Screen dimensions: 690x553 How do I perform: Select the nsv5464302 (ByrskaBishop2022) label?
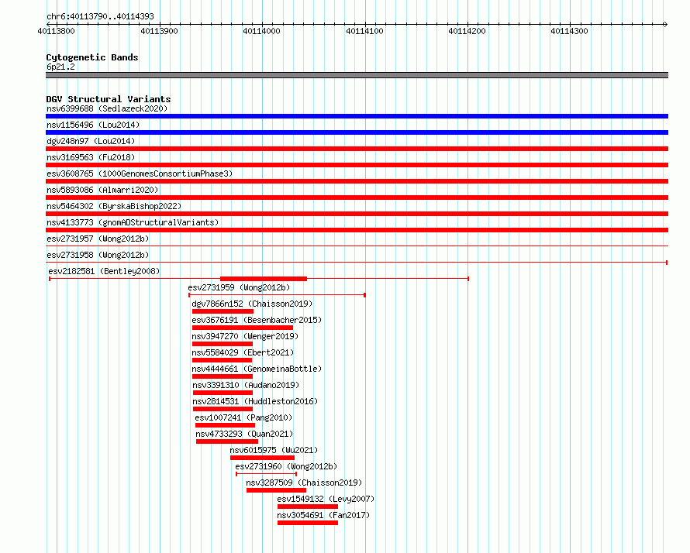[114, 206]
